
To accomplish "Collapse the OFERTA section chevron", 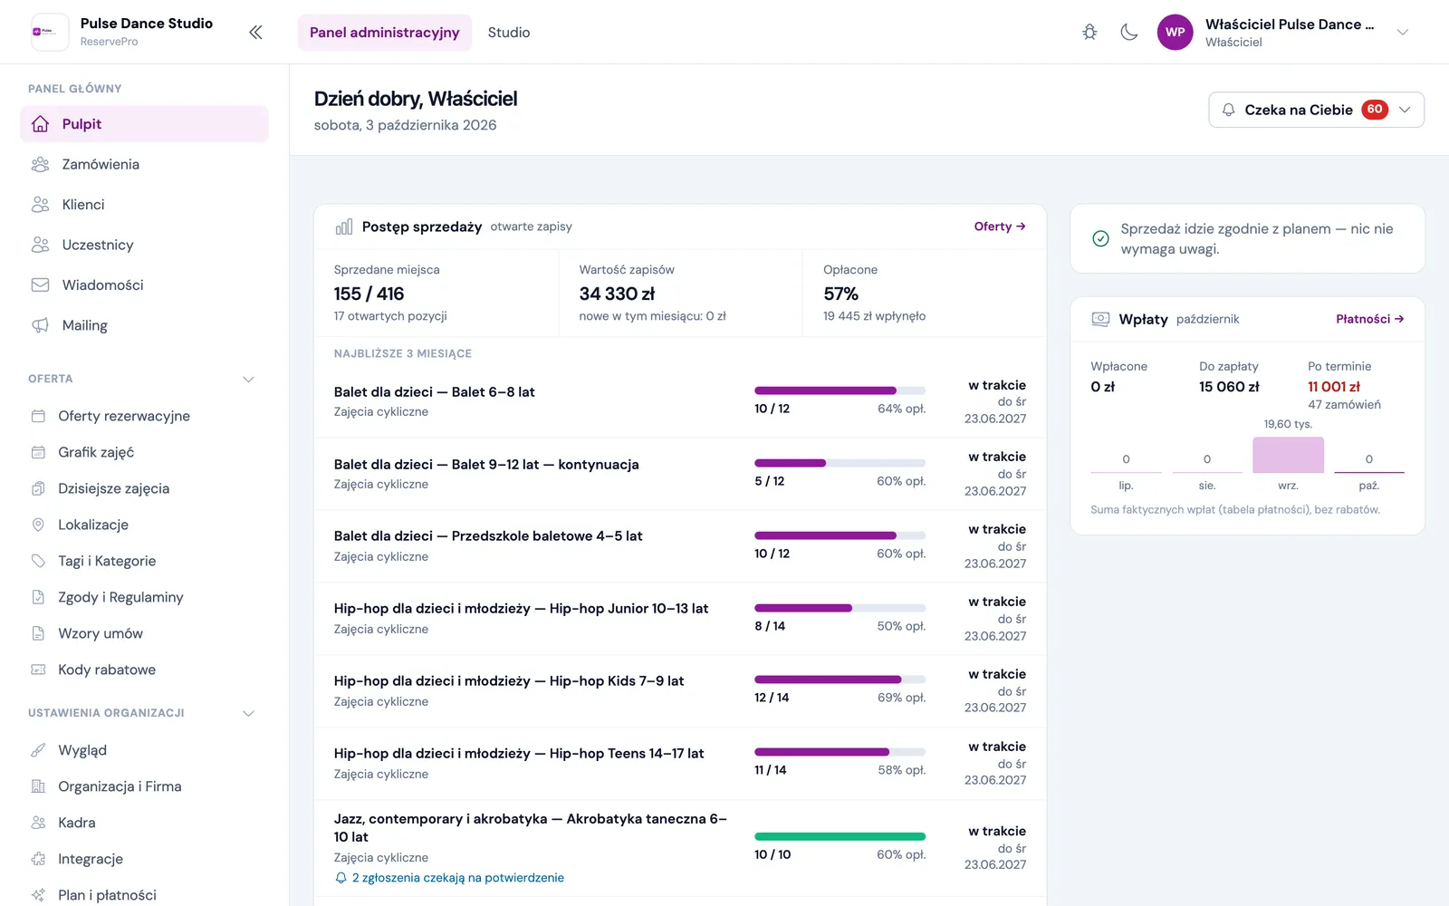I will [248, 379].
